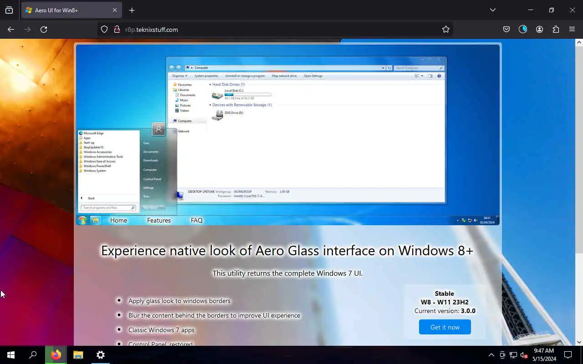Open Settings gear in taskbar
The width and height of the screenshot is (583, 364).
point(101,355)
